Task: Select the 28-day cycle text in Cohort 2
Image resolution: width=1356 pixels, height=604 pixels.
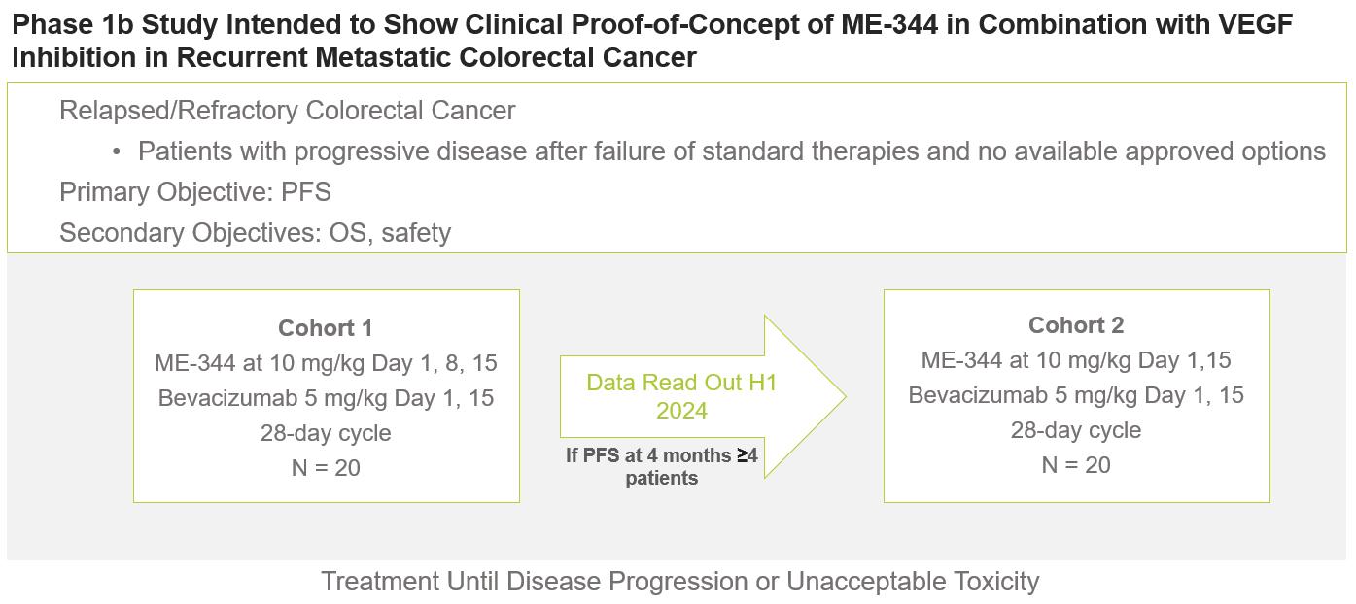Action: point(1076,430)
